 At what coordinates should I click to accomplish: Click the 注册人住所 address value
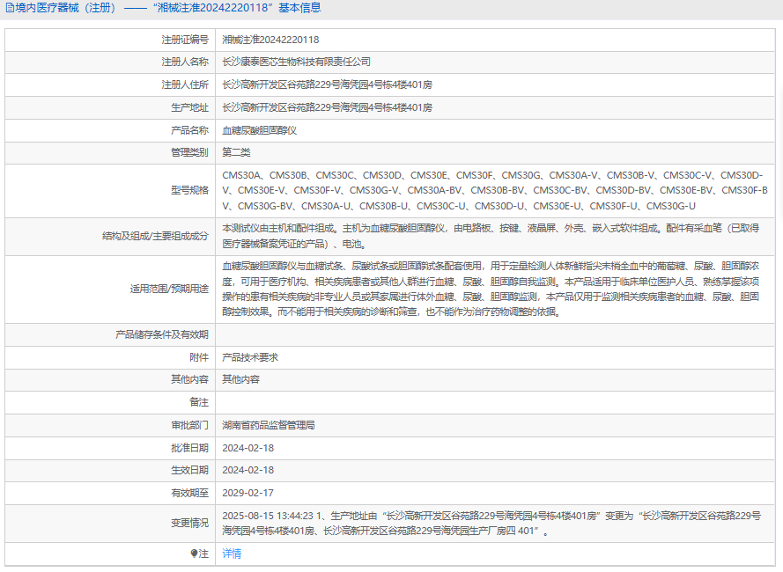[327, 84]
